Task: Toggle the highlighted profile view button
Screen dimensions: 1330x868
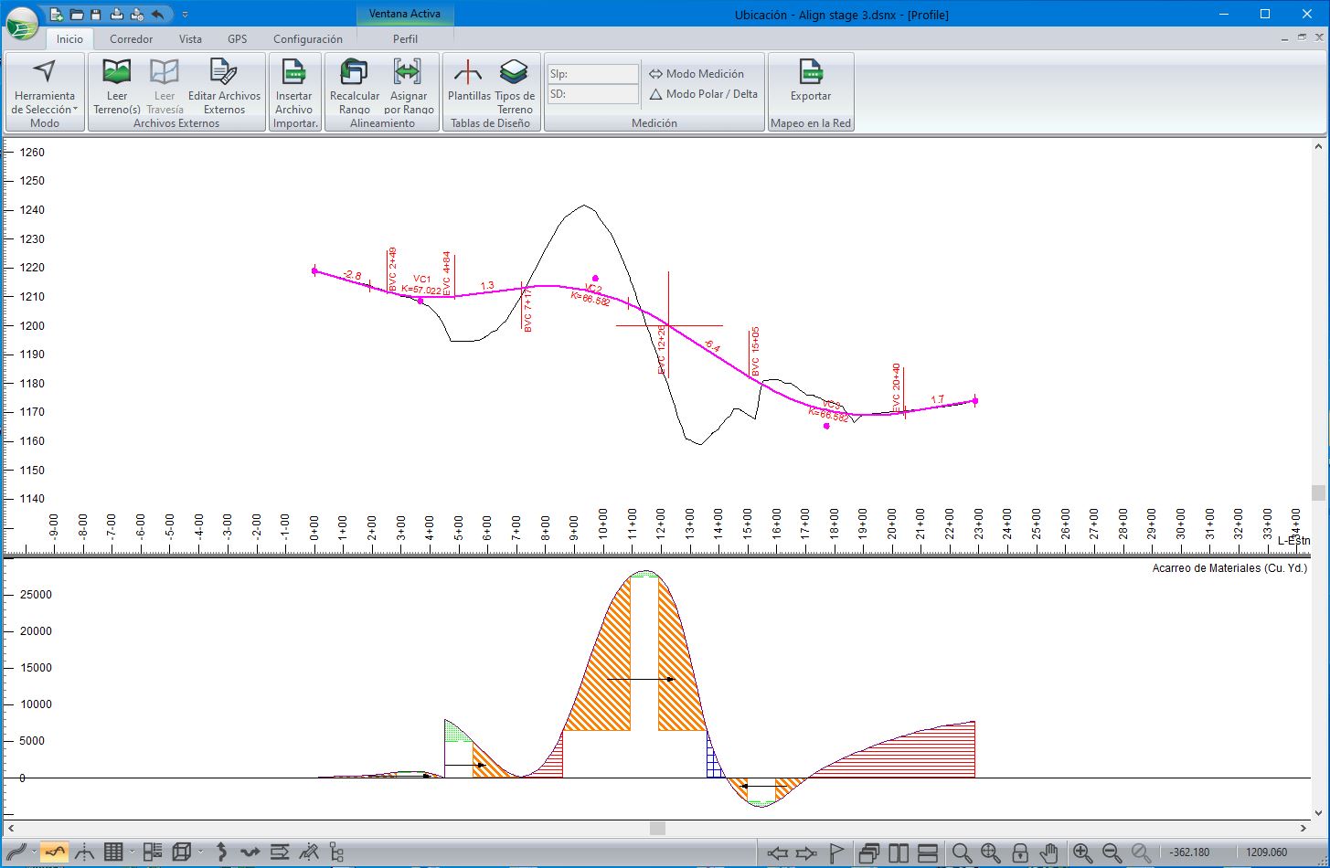Action: 54,852
